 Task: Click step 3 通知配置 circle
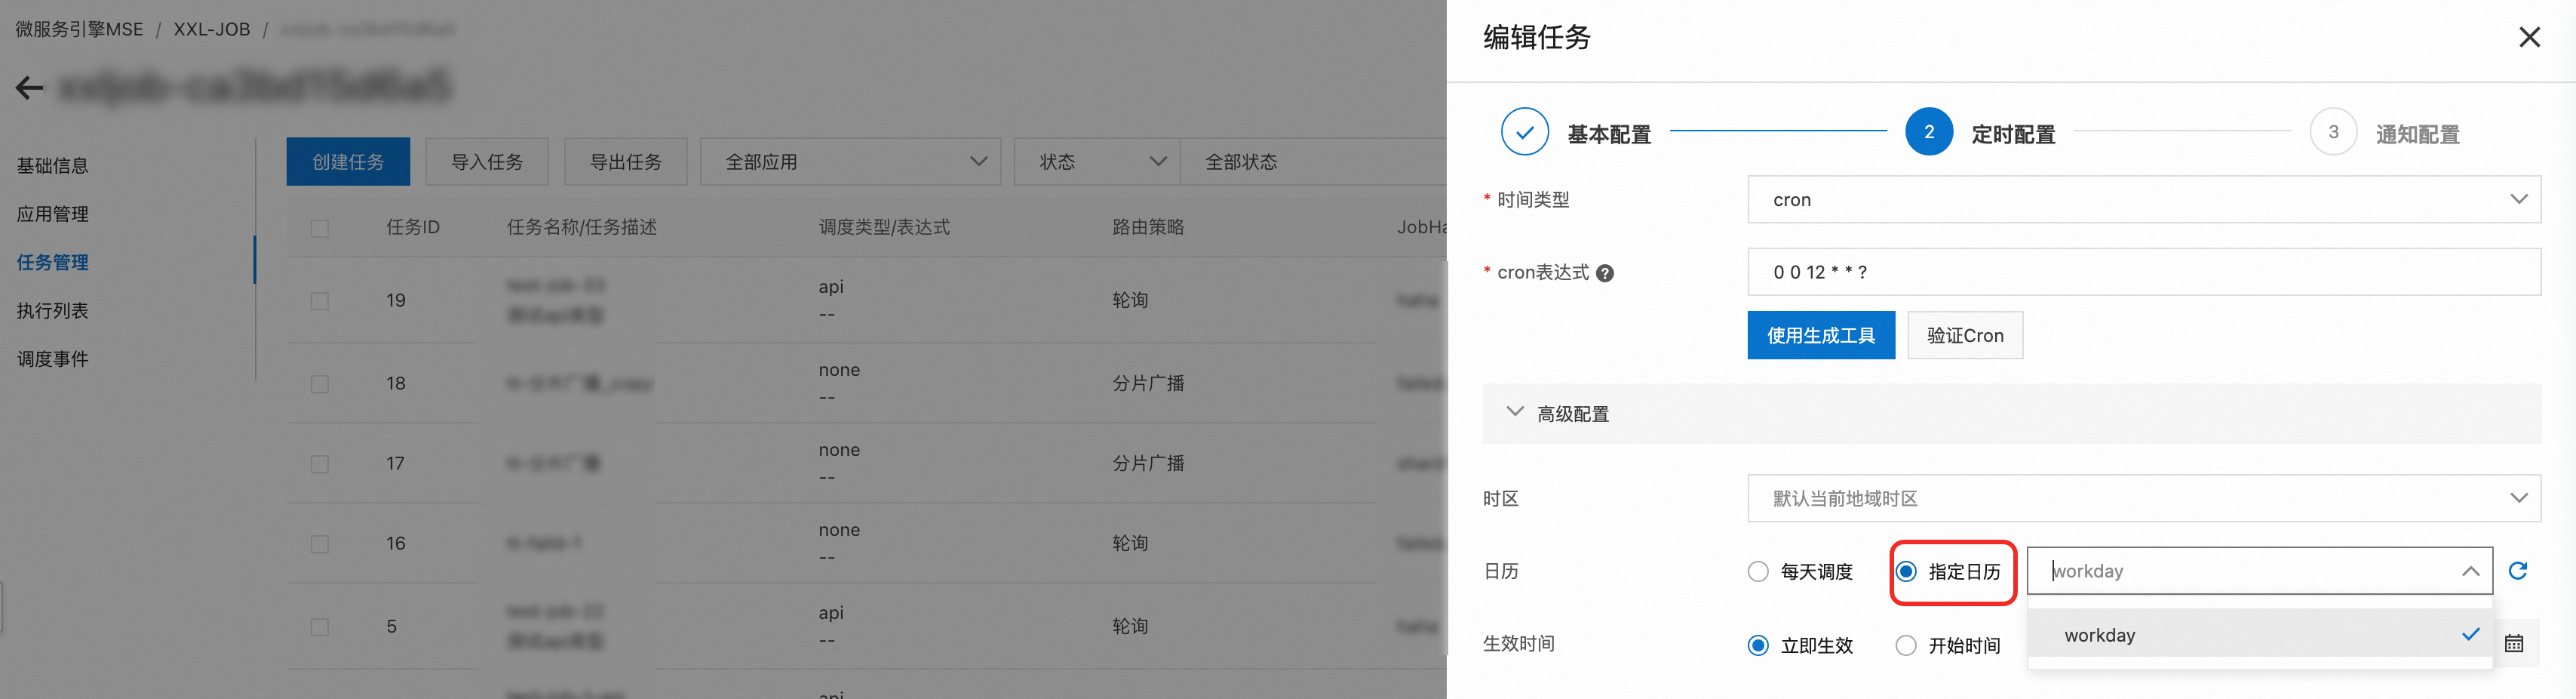click(2333, 132)
